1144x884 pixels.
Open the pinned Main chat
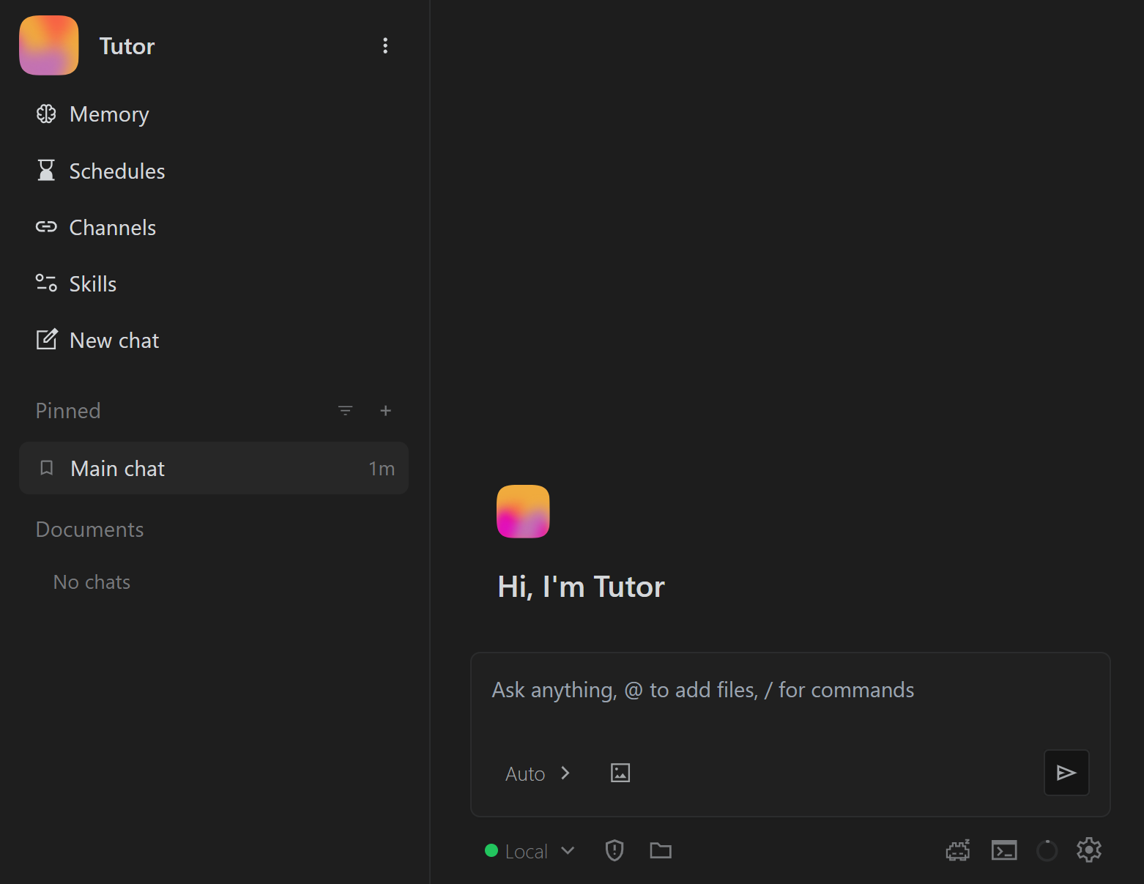tap(214, 468)
